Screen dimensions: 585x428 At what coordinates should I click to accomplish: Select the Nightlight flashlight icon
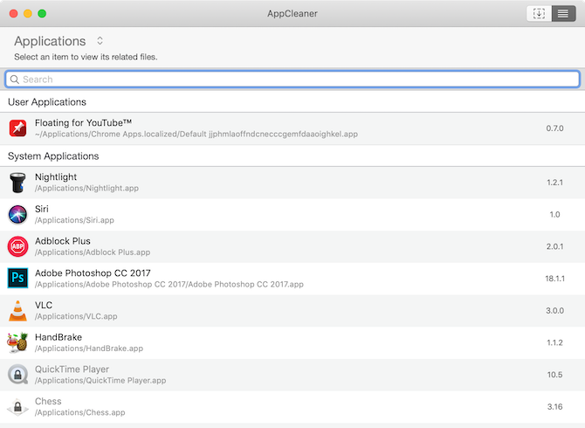coord(18,183)
